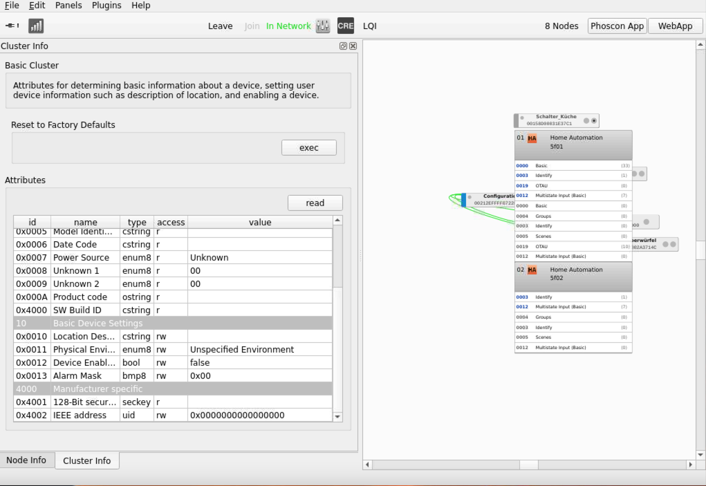Open the WebApp button
The image size is (706, 486).
(675, 26)
